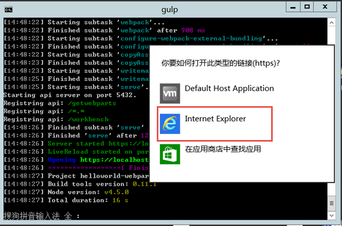This screenshot has width=342, height=226.
Task: Choose Default Host Application to open link
Action: (x=217, y=94)
